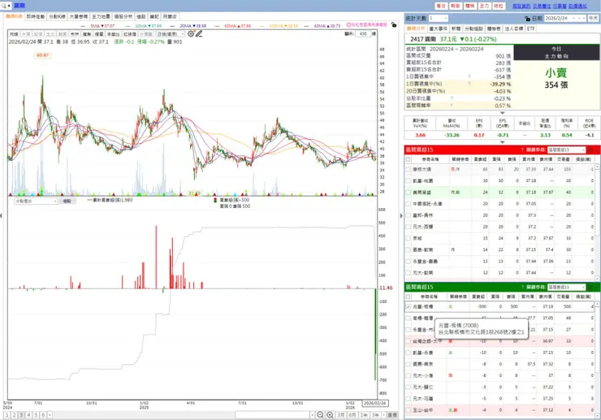
Task: Open the ETF tab
Action: [x=530, y=28]
